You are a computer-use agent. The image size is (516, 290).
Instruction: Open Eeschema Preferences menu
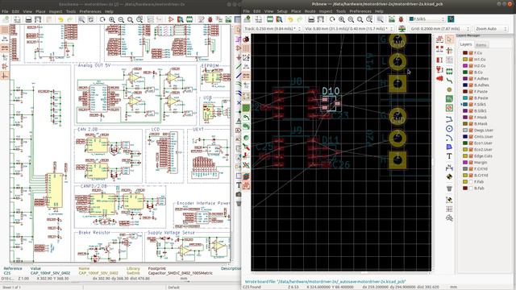pyautogui.click(x=90, y=11)
